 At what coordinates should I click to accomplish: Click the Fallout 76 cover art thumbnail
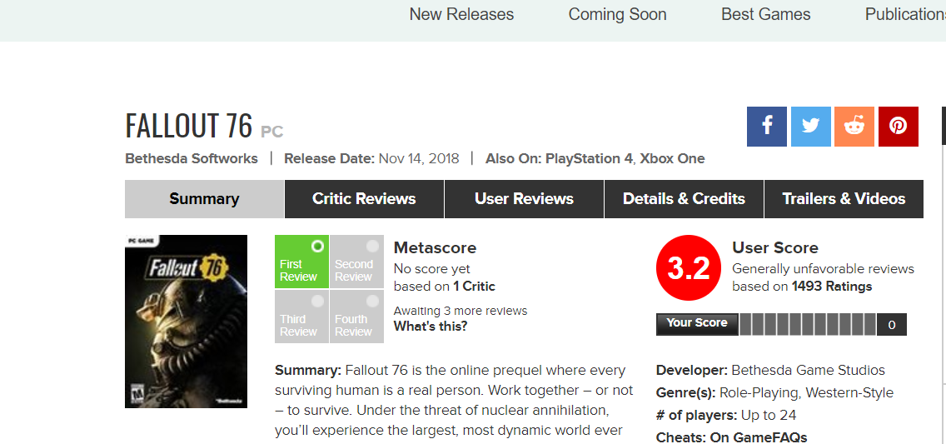[186, 322]
